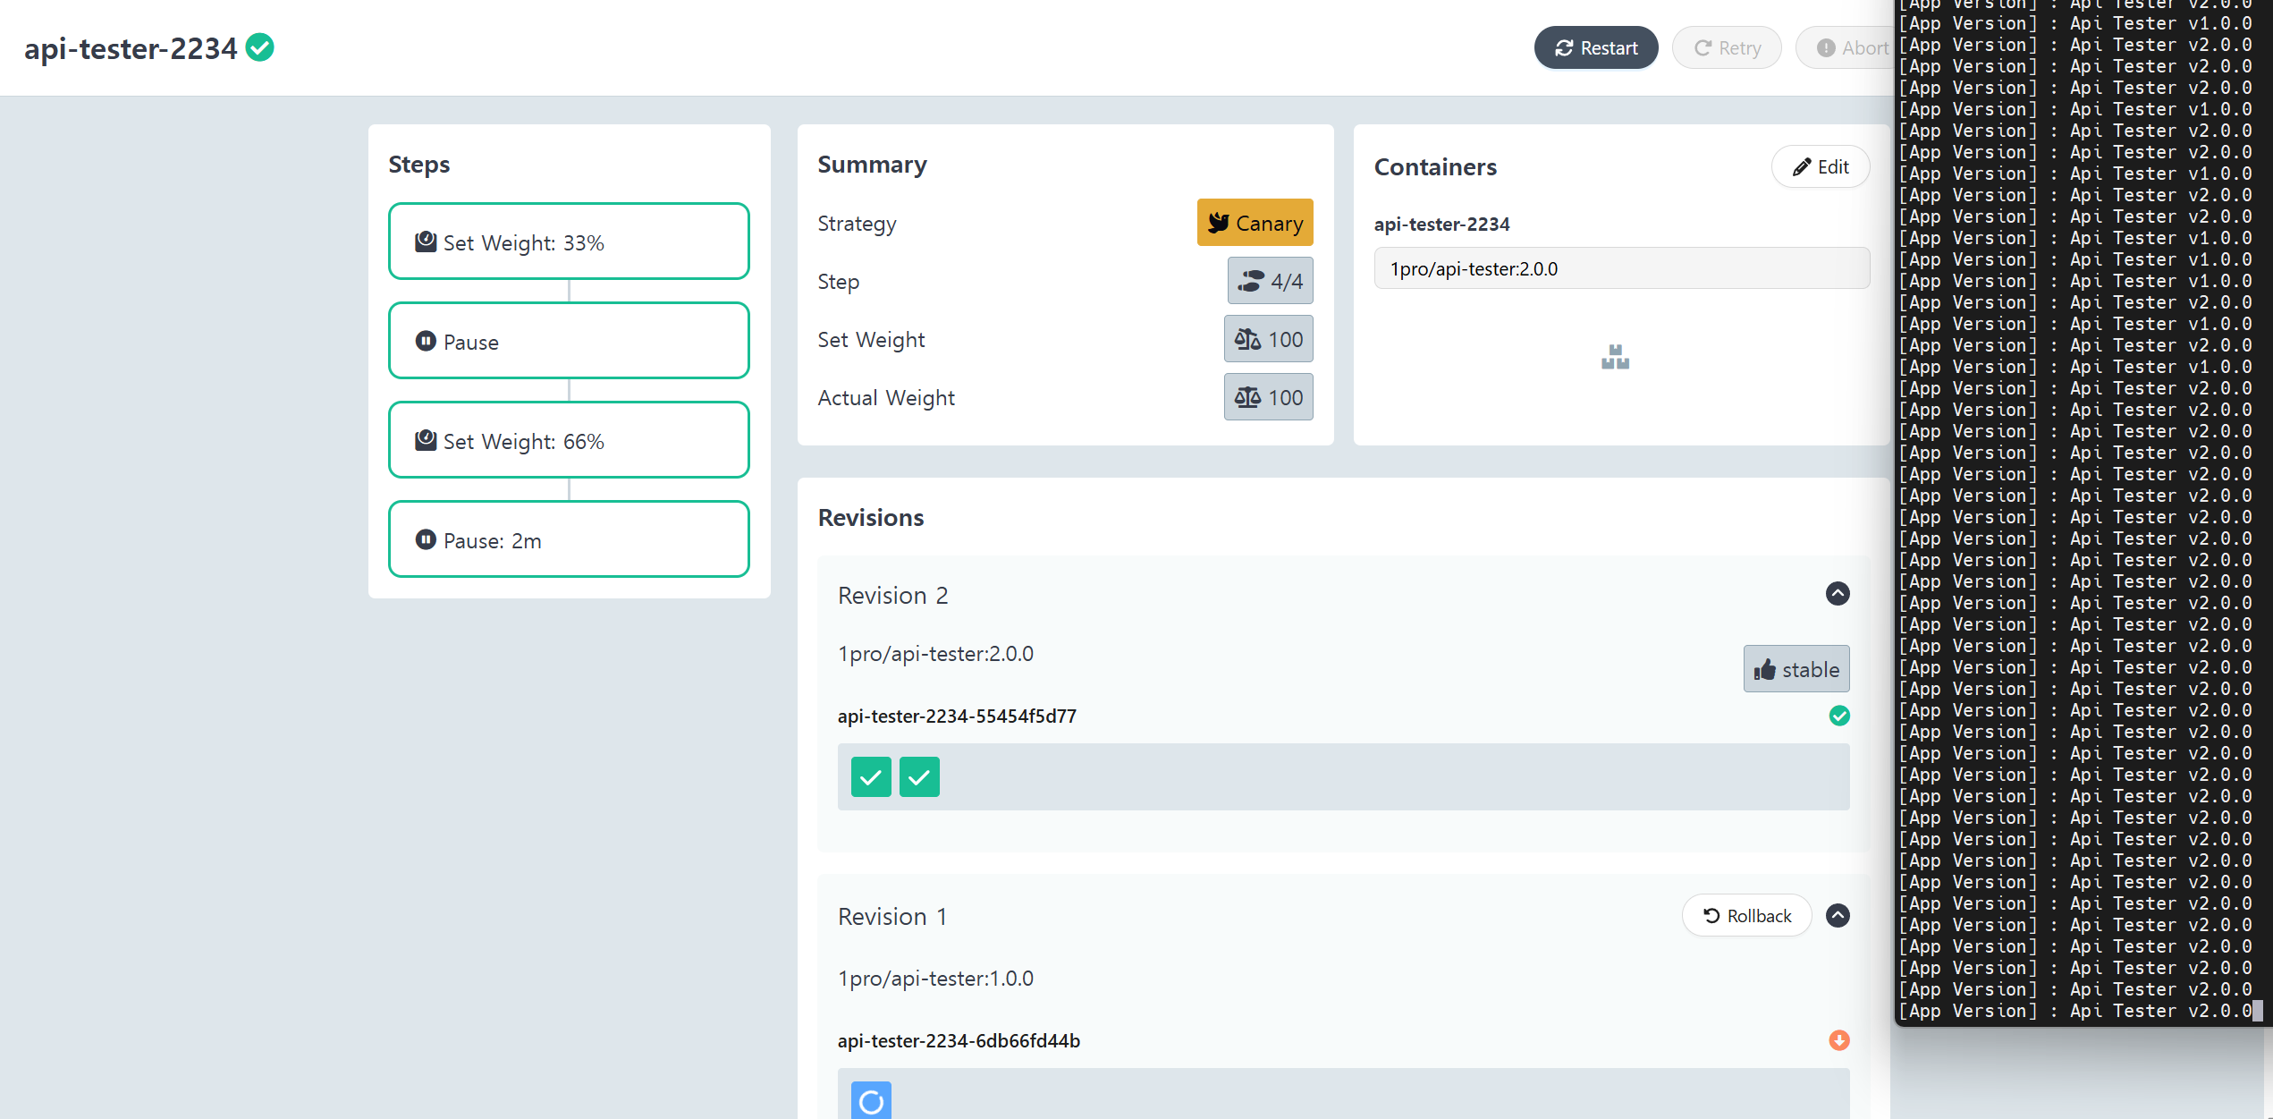This screenshot has height=1119, width=2273.
Task: Click the containers boxes icon below image field
Action: click(x=1615, y=358)
